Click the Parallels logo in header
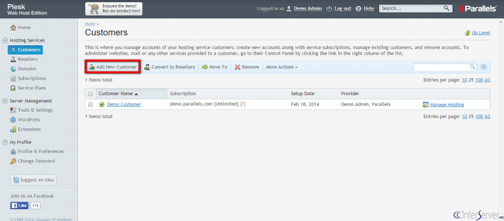 point(478,9)
